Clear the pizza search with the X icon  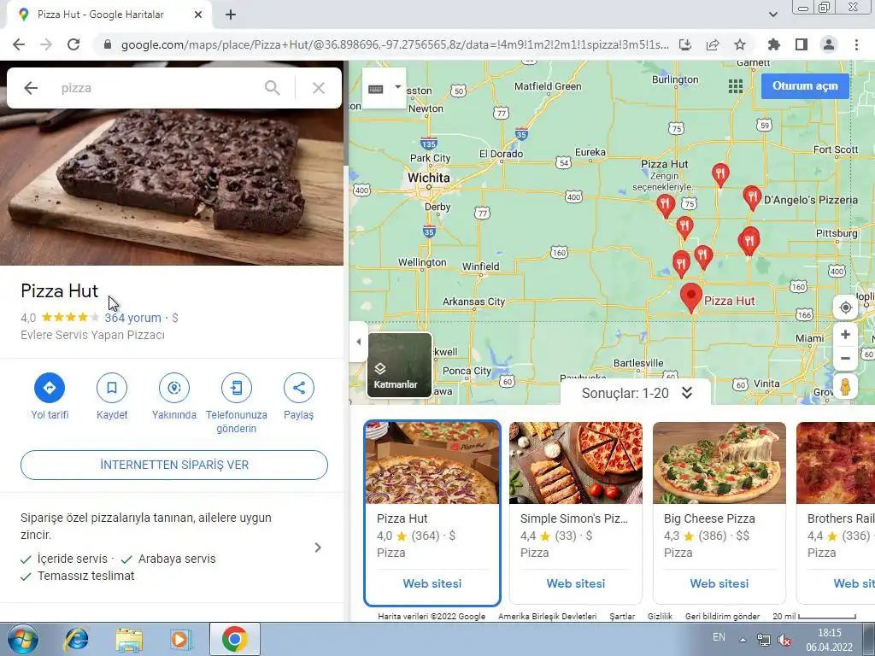(x=318, y=88)
